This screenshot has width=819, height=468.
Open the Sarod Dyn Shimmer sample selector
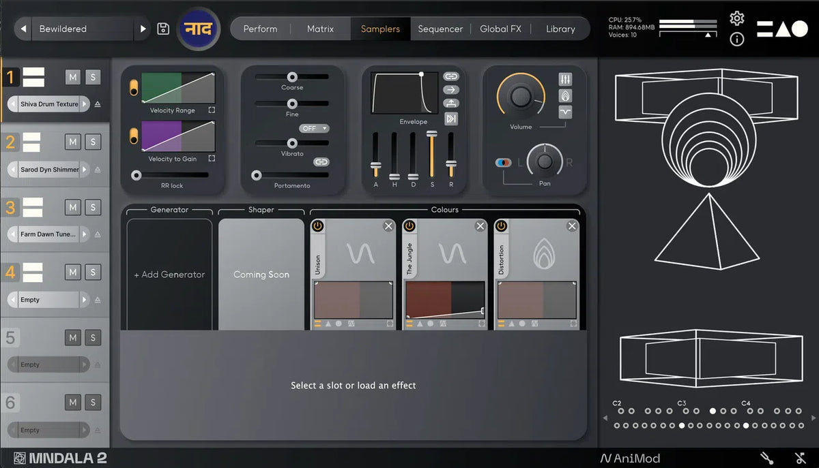point(48,170)
